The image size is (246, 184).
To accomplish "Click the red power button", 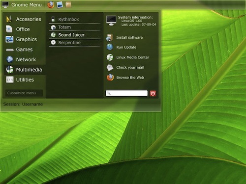I will pyautogui.click(x=153, y=94).
